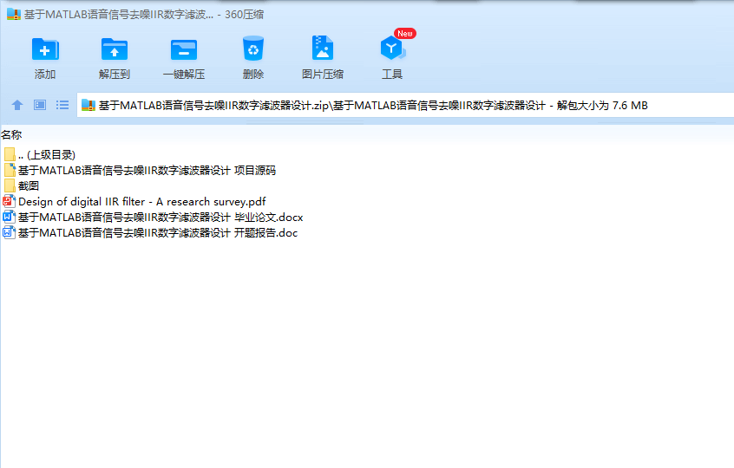Screen dimensions: 734x468
Task: Click the up-arrow parent directory icon
Action: pos(17,105)
